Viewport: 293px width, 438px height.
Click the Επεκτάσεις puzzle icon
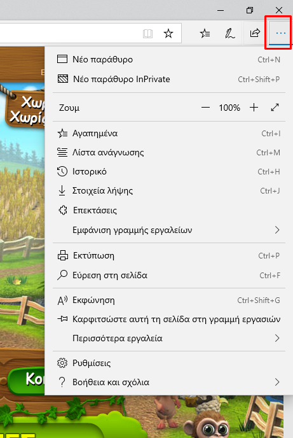(x=63, y=210)
